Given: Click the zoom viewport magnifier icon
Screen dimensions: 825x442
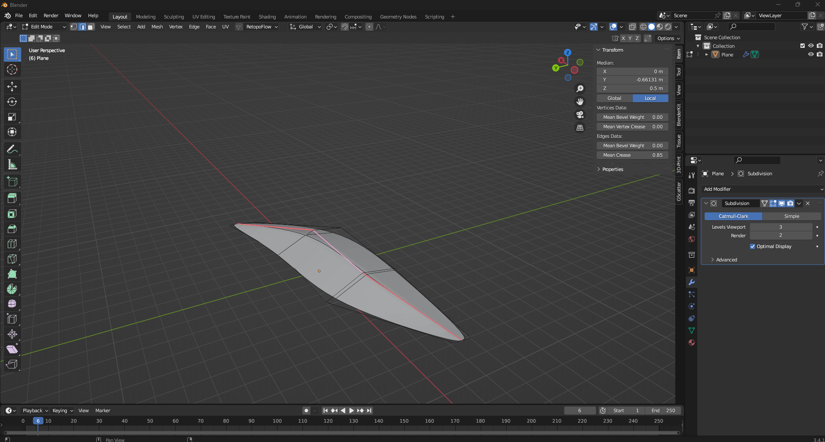Looking at the screenshot, I should click(580, 88).
